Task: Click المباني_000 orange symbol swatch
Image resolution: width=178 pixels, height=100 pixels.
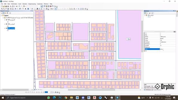Action: click(8, 26)
